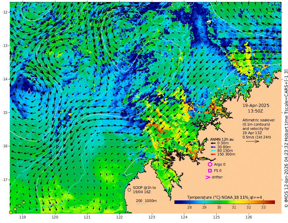Click the longitude tick label 119
Viewport: 288px width, 223px height.
[x=23, y=217]
